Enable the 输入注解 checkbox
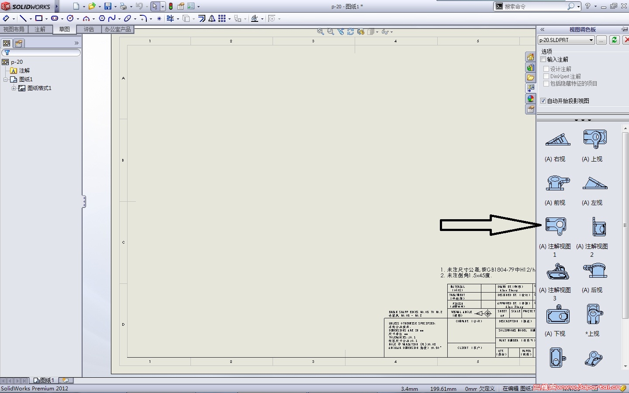 (x=543, y=59)
